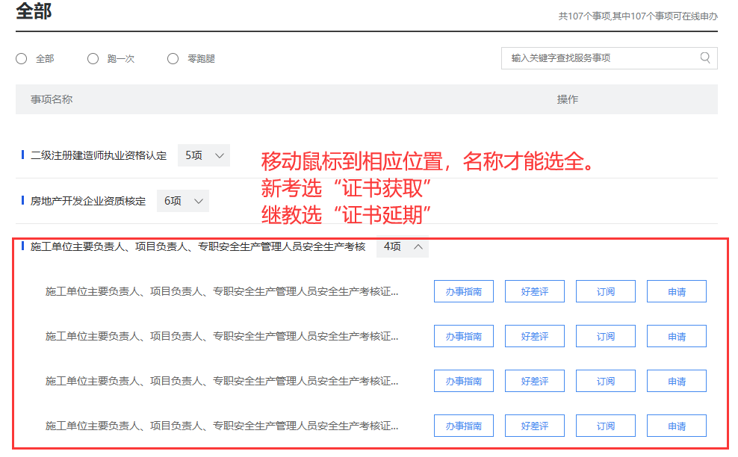Viewport: 738px width, 457px height.
Task: Click 申请 on the fourth sub-item
Action: pyautogui.click(x=676, y=426)
